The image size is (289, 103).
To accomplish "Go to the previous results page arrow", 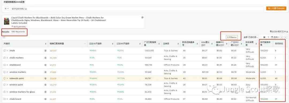I will (x=282, y=37).
